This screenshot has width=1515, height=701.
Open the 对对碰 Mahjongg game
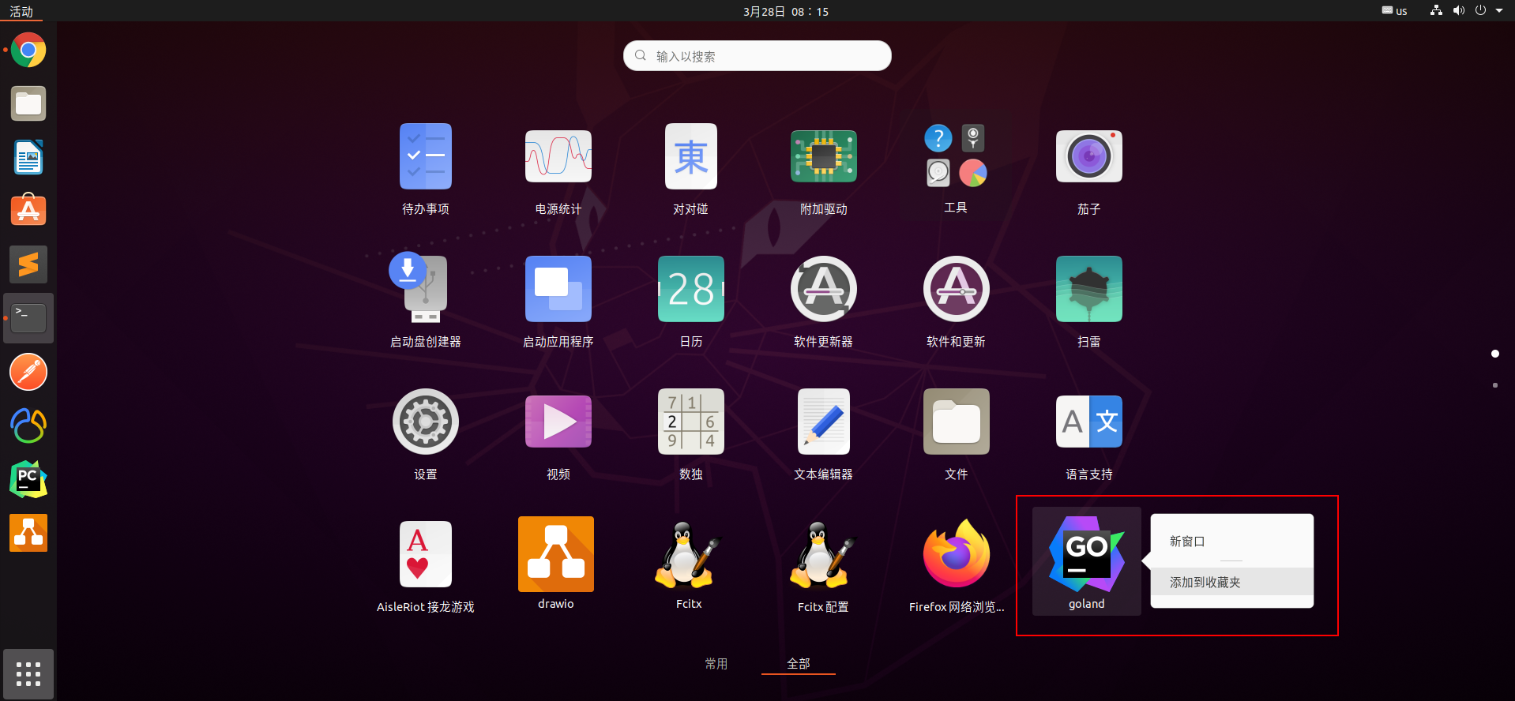click(691, 156)
